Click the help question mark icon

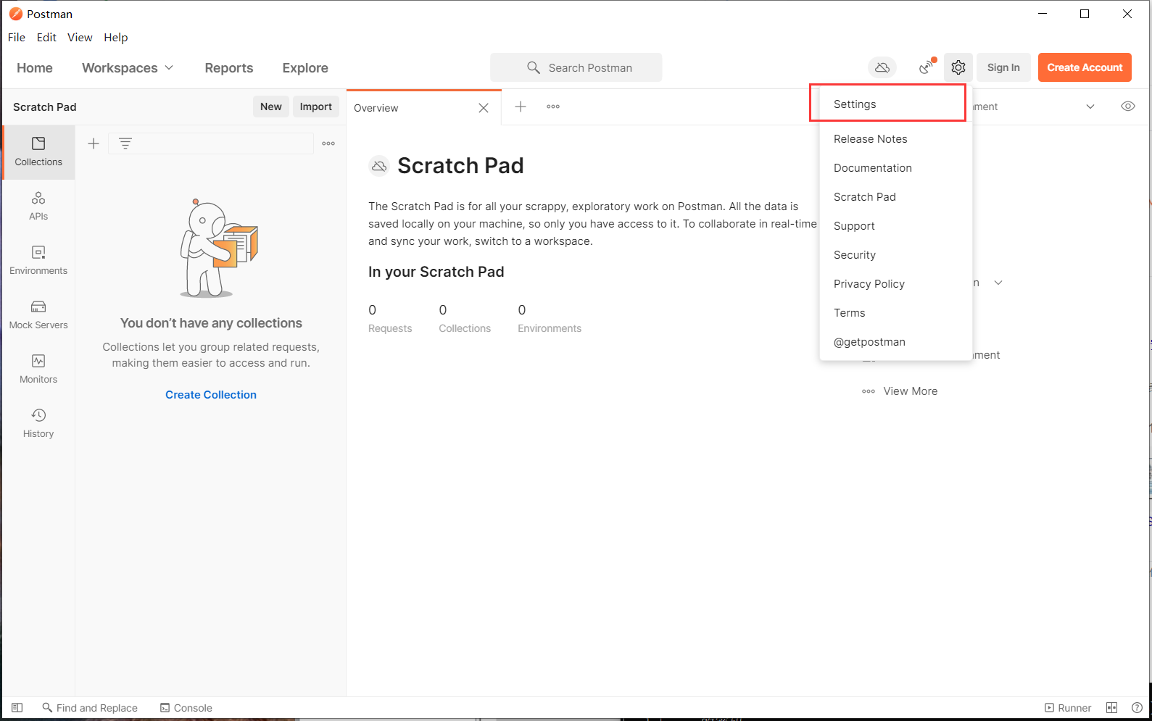click(x=1137, y=708)
